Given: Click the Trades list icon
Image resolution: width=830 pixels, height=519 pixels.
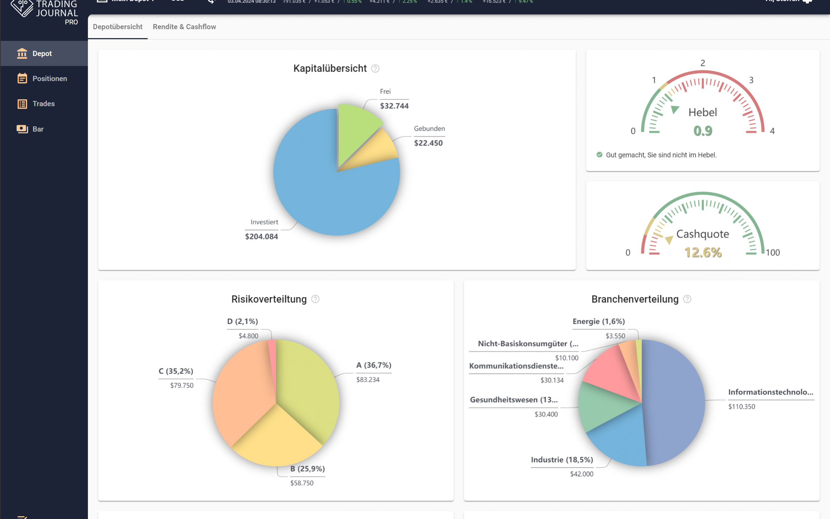Looking at the screenshot, I should pos(22,104).
